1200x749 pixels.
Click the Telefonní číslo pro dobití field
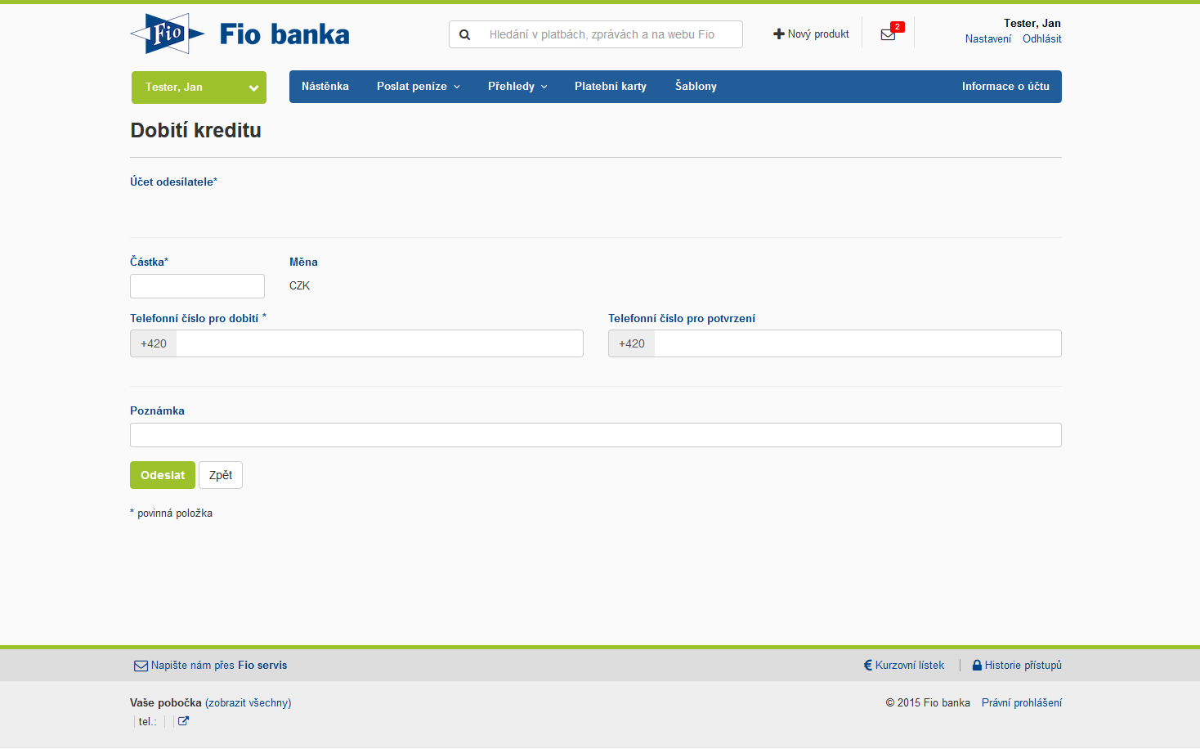coord(379,343)
